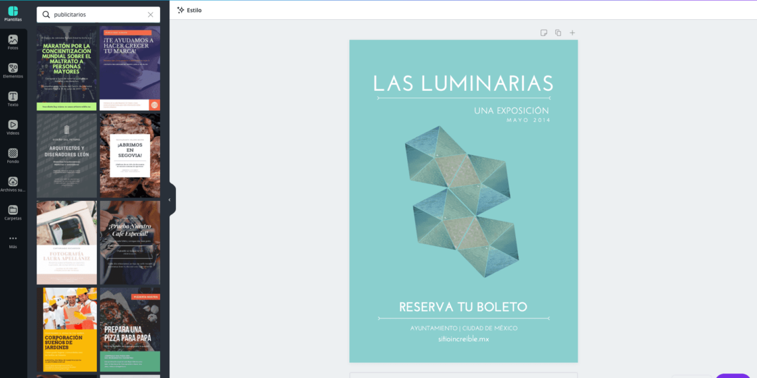The image size is (757, 378).
Task: Add a new page plus icon
Action: 572,32
